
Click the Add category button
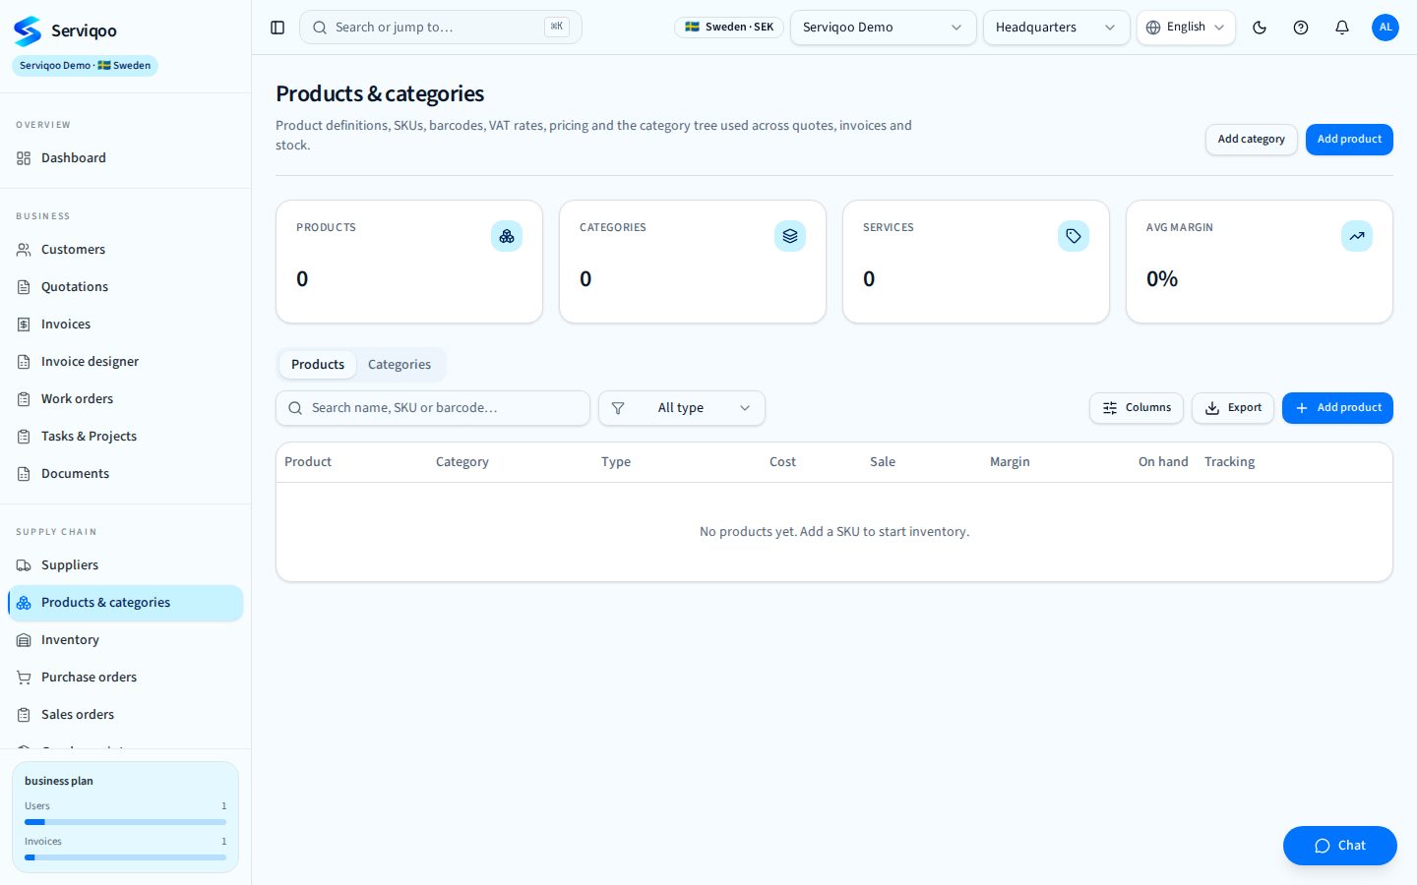[1251, 140]
